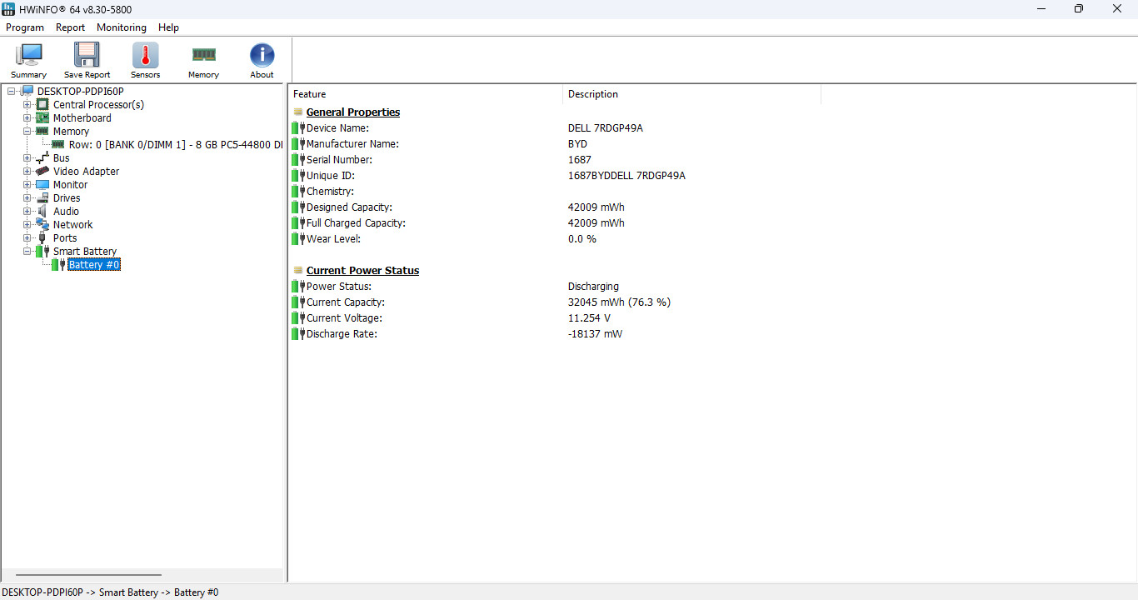This screenshot has height=600, width=1138.
Task: Select the Full Charged Capacity row
Action: [x=554, y=223]
